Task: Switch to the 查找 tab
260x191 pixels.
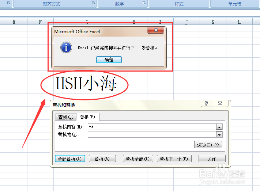Action: pos(66,117)
